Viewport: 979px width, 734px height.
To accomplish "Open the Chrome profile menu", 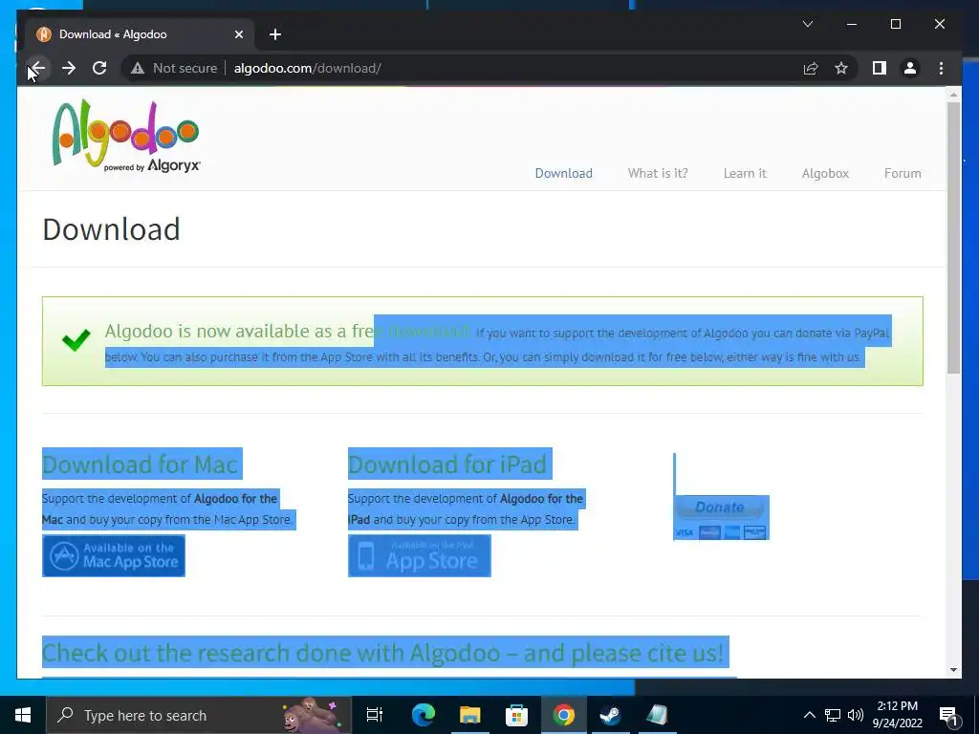I will [910, 68].
